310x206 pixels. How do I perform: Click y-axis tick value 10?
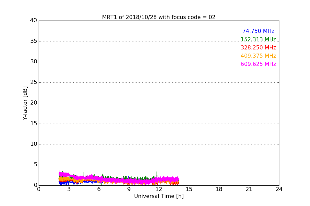pyautogui.click(x=34, y=144)
